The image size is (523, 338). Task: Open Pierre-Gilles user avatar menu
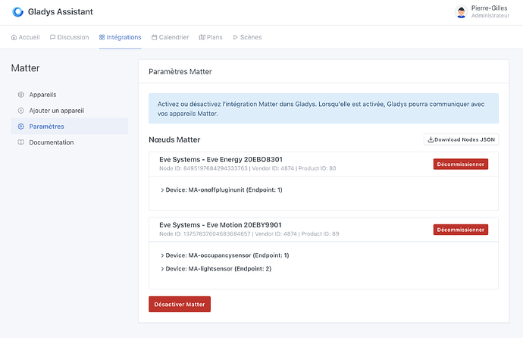[x=462, y=11]
